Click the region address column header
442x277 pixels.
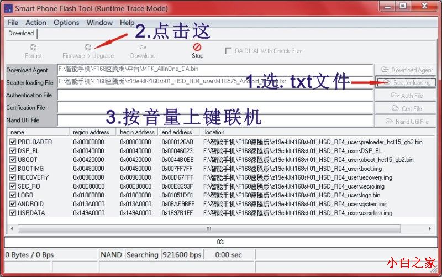click(92, 132)
